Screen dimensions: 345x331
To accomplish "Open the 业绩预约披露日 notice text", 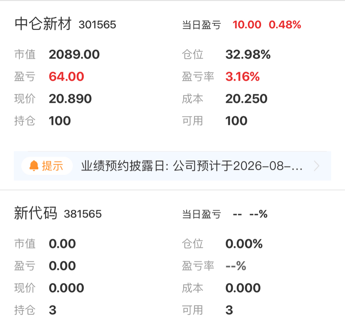I will click(x=192, y=166).
